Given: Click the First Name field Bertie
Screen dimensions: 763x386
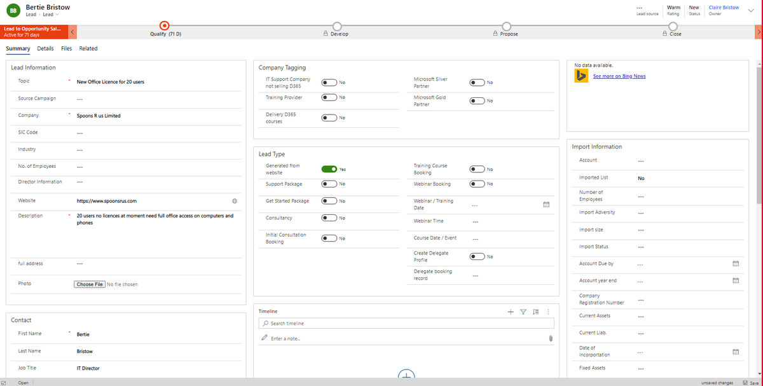Looking at the screenshot, I should (x=157, y=334).
